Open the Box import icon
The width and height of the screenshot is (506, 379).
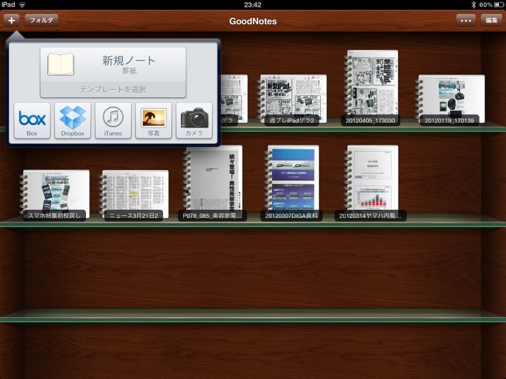click(32, 120)
